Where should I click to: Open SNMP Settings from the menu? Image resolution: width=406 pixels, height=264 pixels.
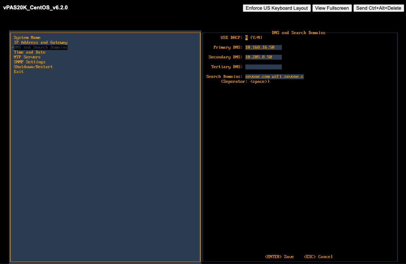(x=30, y=62)
